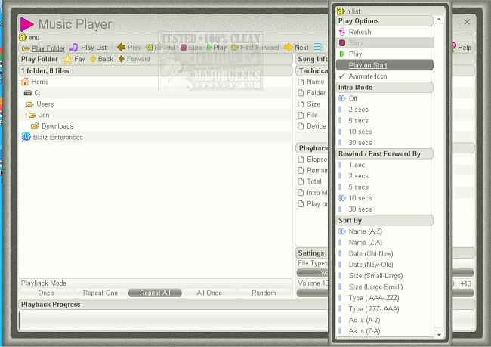This screenshot has height=347, width=491.
Task: Set Rewind / Fast Forward By to 10 secs
Action: tap(384, 198)
